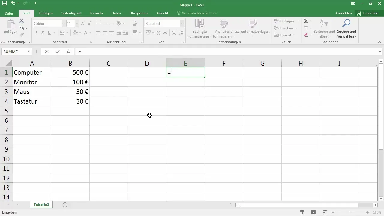Decrease font size with smaller A icon
Viewport: 384px width, 216px height.
pyautogui.click(x=89, y=23)
